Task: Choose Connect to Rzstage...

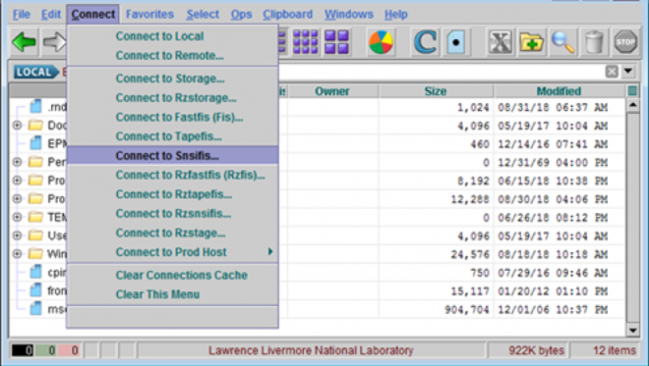Action: 173,233
